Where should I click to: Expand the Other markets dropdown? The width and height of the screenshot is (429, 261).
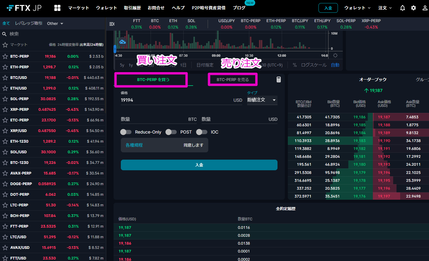[x=55, y=23]
